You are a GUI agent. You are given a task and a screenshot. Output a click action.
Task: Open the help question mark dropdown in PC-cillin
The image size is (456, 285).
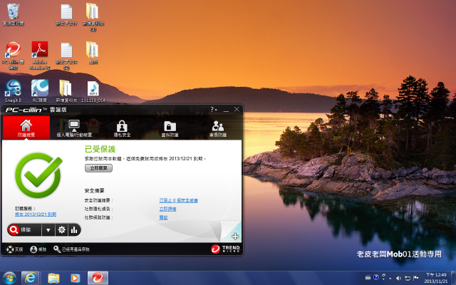[x=214, y=109]
